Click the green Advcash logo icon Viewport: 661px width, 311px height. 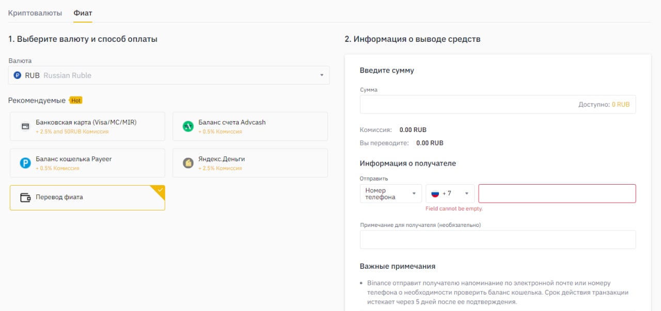(188, 126)
